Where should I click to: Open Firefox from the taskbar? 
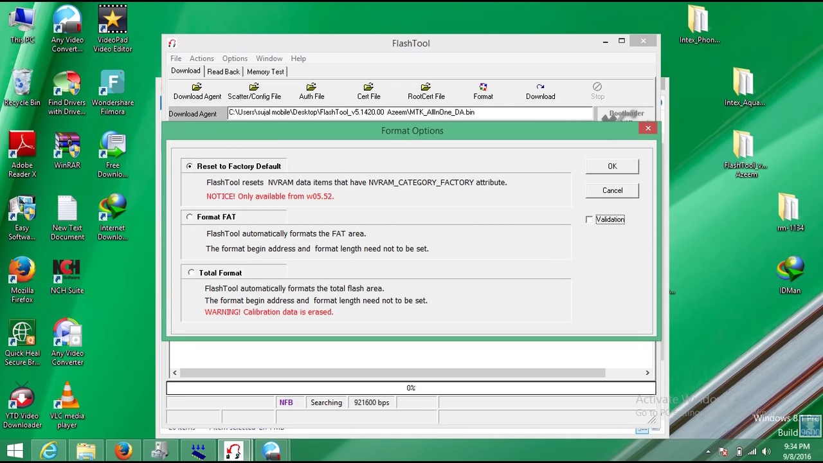pyautogui.click(x=123, y=451)
